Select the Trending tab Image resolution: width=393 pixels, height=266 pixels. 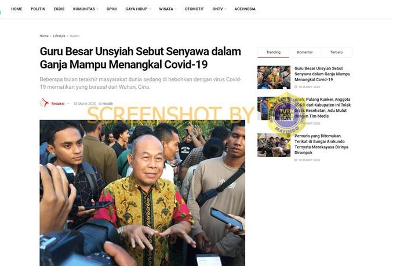(273, 52)
